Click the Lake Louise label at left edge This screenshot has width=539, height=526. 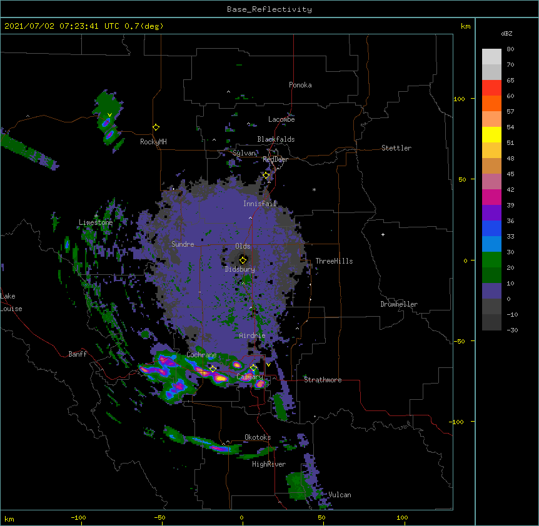(x=11, y=302)
